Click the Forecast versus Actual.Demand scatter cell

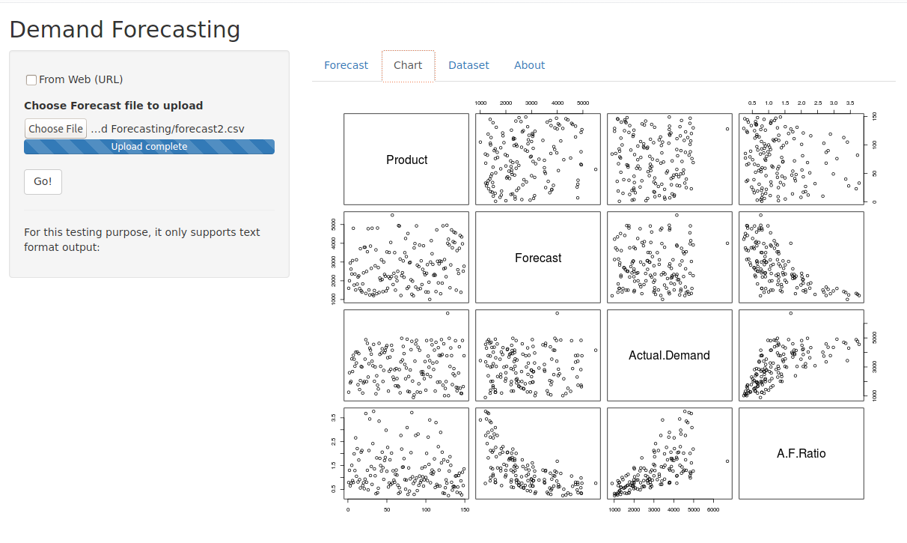tap(670, 257)
